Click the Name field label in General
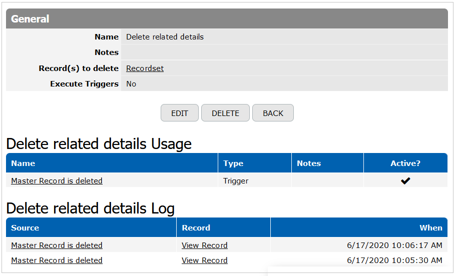The height and width of the screenshot is (276, 455). pyautogui.click(x=107, y=37)
